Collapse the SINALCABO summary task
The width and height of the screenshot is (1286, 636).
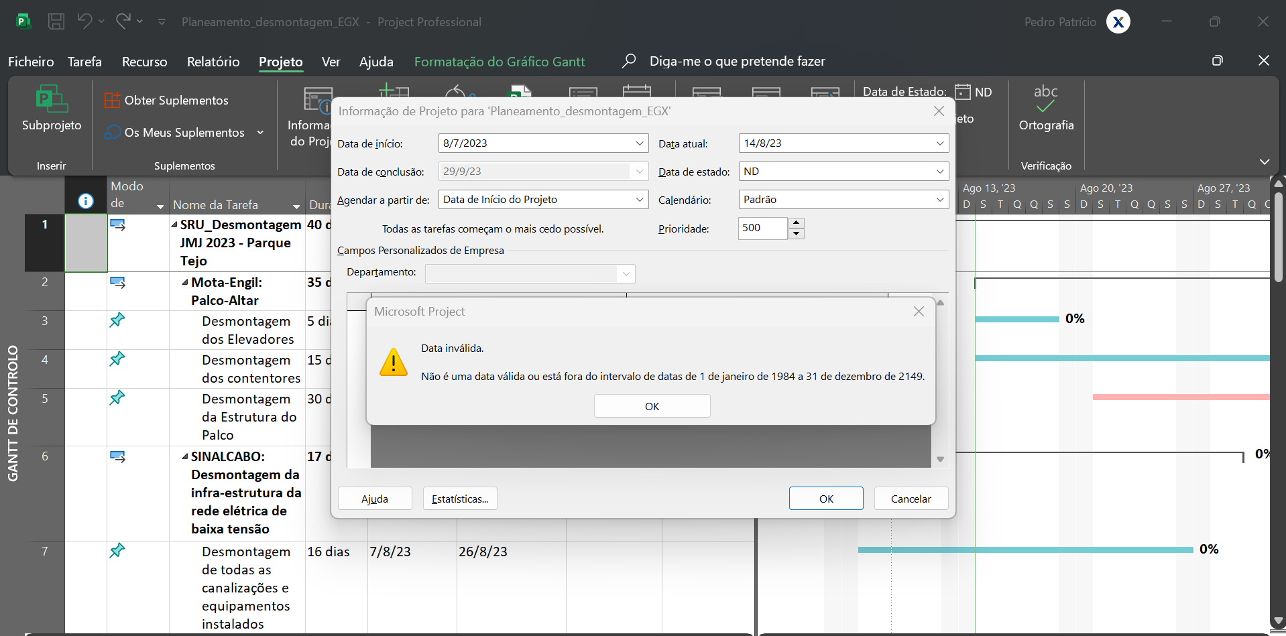click(x=185, y=456)
